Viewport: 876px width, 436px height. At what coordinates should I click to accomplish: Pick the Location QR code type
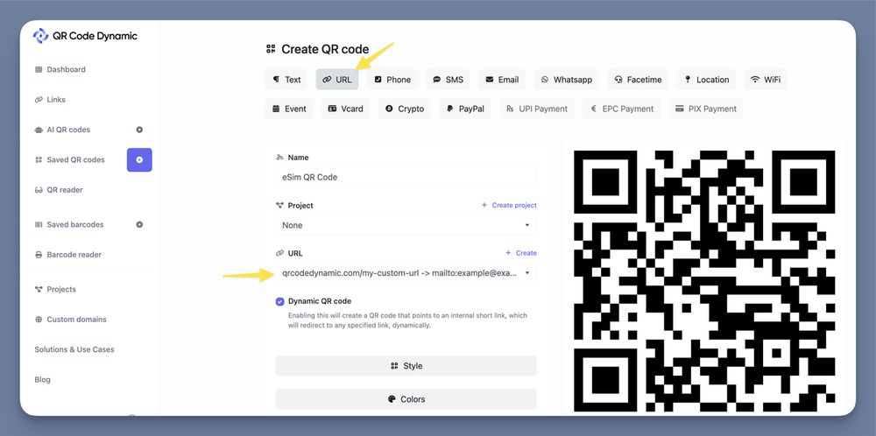[705, 80]
